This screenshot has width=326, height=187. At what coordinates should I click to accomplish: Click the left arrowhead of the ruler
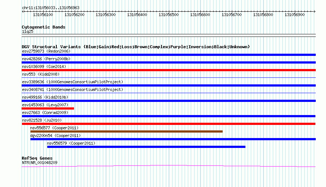(23, 12)
